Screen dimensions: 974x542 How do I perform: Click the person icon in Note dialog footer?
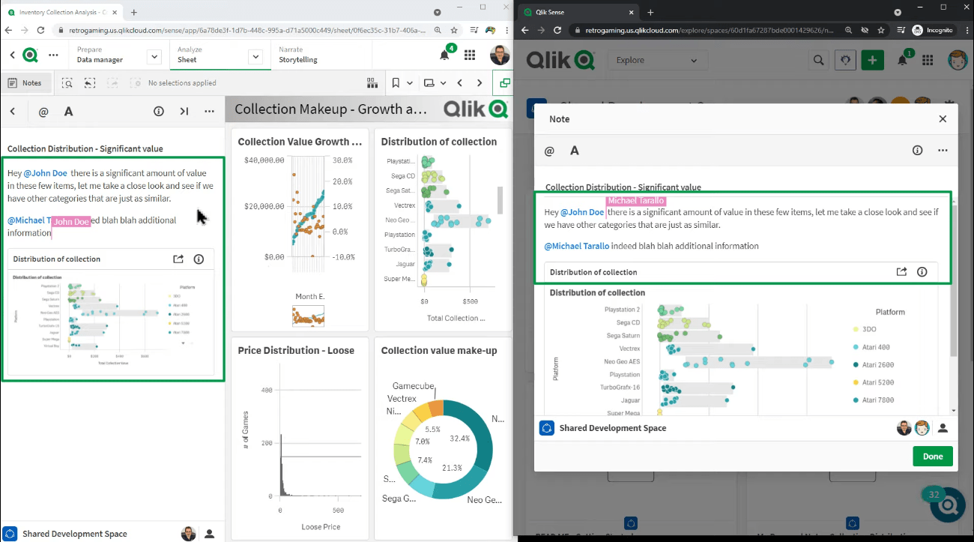(943, 428)
